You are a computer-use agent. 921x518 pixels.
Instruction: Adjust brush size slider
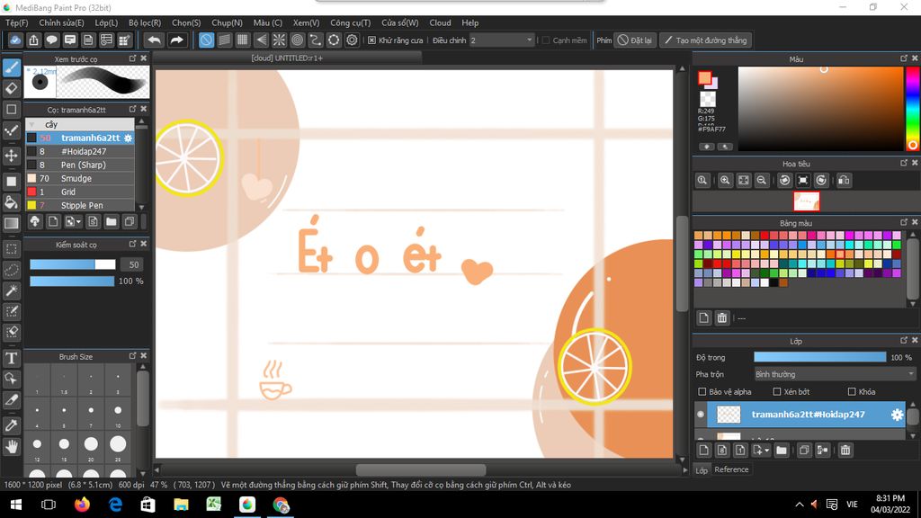72,265
